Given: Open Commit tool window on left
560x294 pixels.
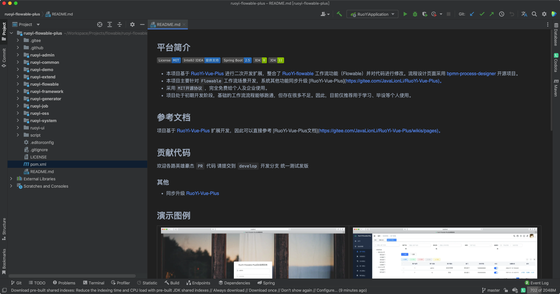Looking at the screenshot, I should [4, 58].
